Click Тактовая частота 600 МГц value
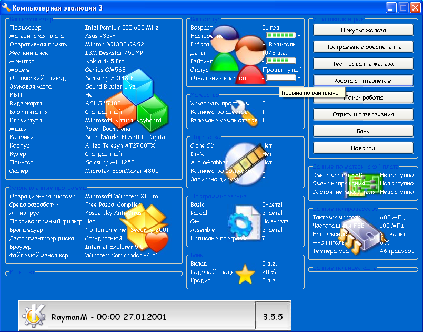This screenshot has width=423, height=332. pyautogui.click(x=392, y=217)
